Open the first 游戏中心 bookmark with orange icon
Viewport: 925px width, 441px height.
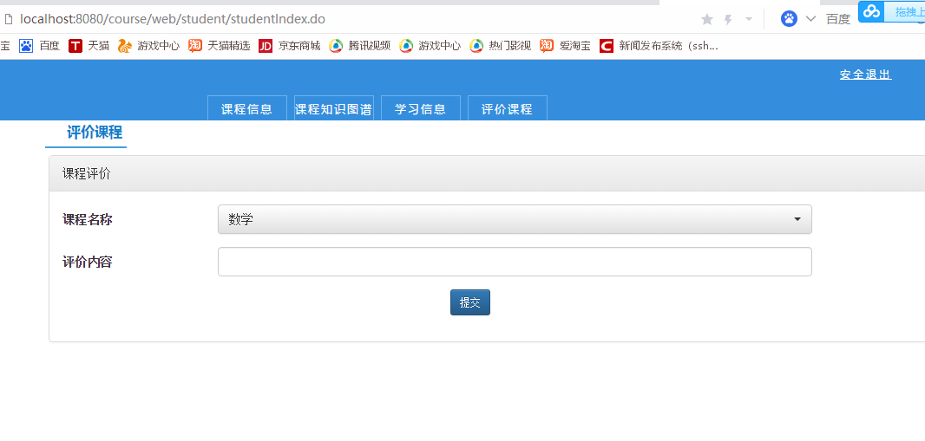(148, 46)
